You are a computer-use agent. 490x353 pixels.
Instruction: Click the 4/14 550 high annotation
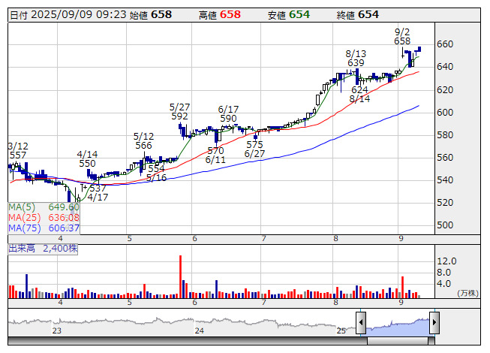coord(87,158)
